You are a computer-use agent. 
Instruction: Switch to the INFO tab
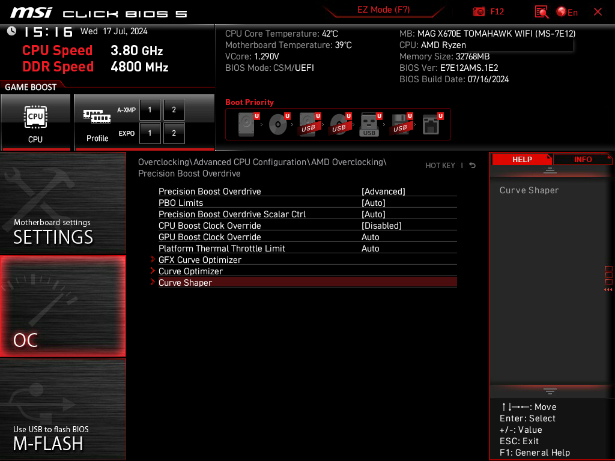583,160
